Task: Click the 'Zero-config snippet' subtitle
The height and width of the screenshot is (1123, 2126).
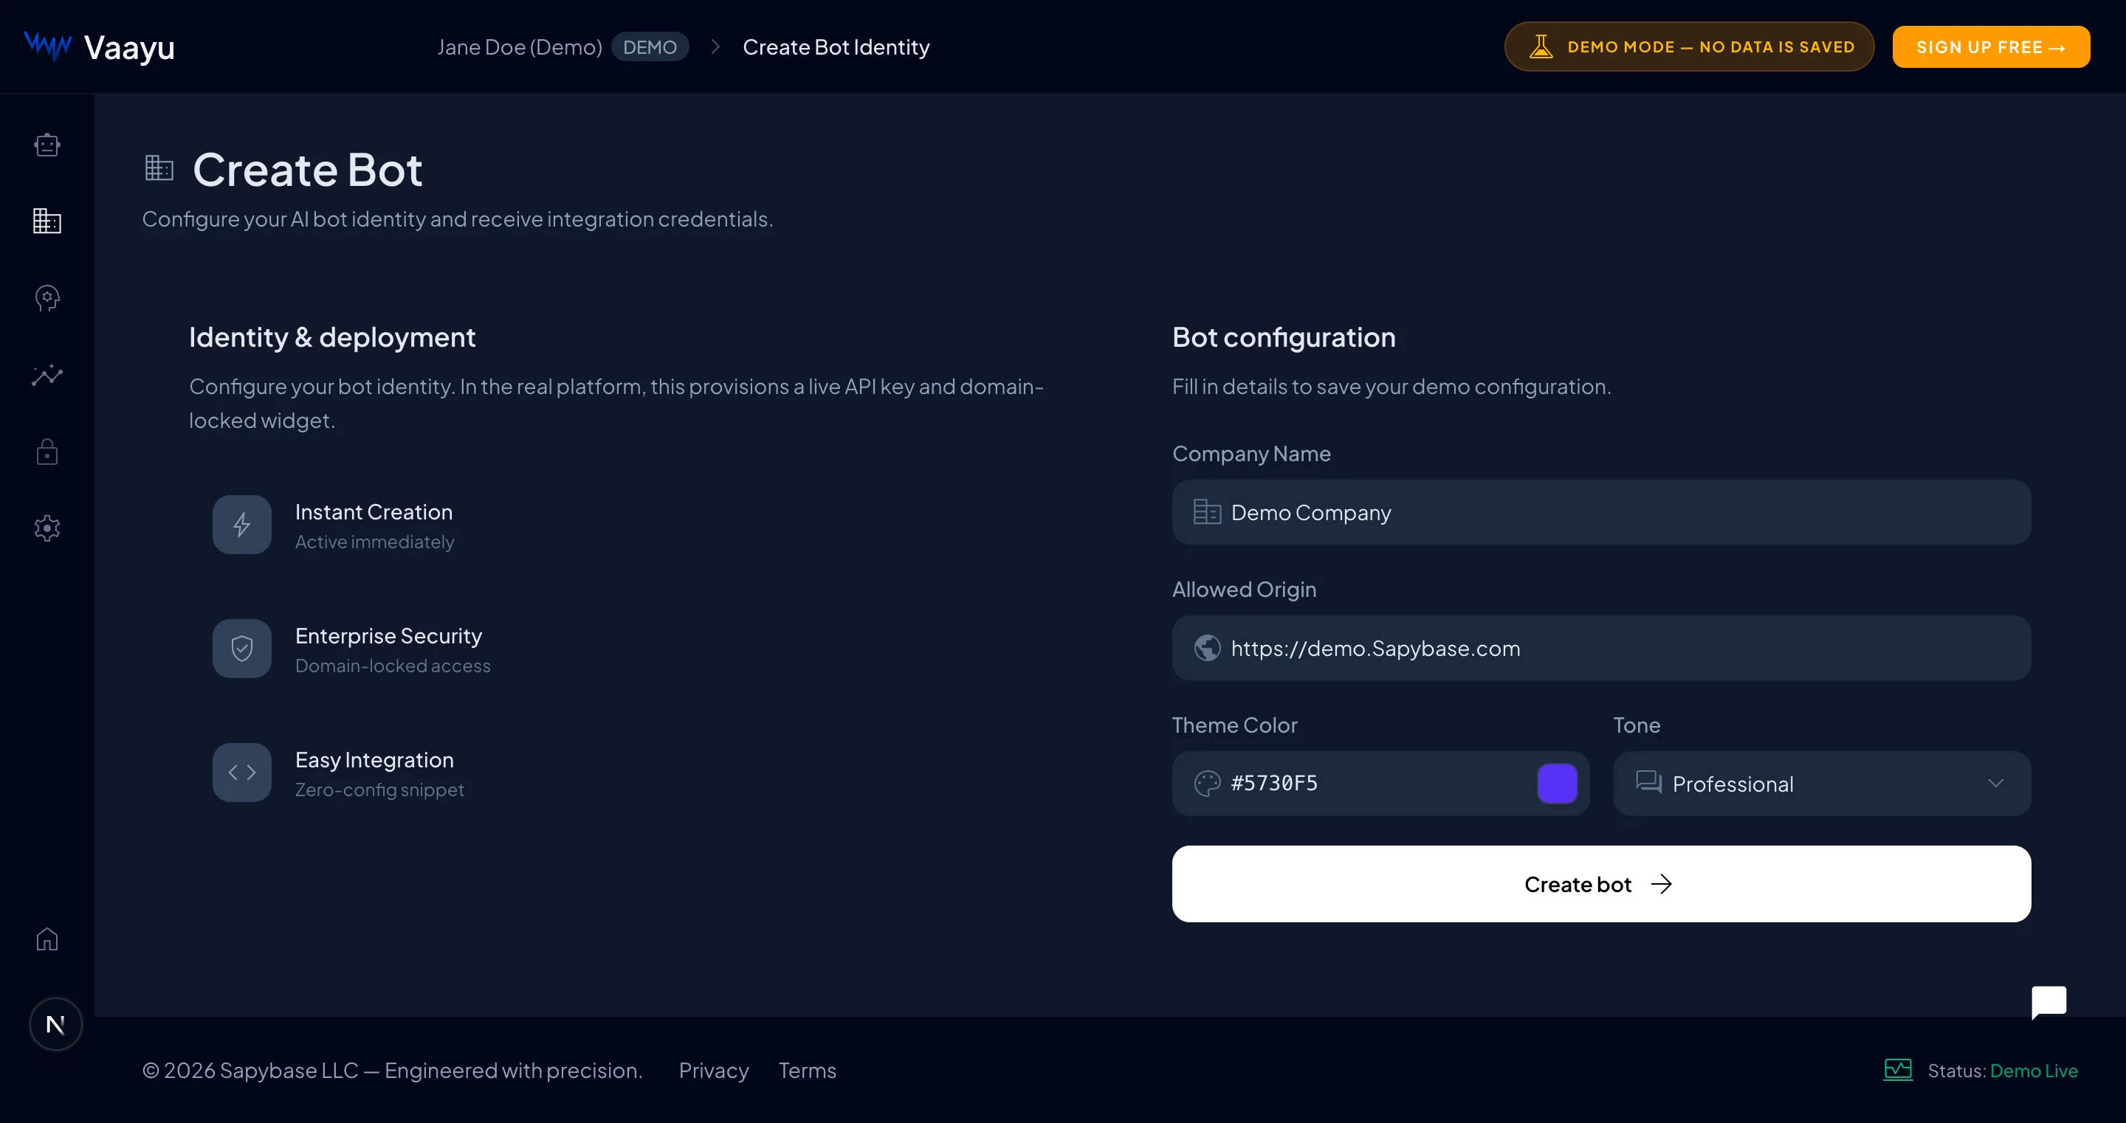Action: 379,789
